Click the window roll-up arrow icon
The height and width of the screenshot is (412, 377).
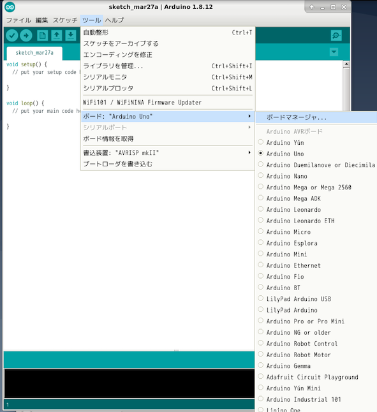312,7
